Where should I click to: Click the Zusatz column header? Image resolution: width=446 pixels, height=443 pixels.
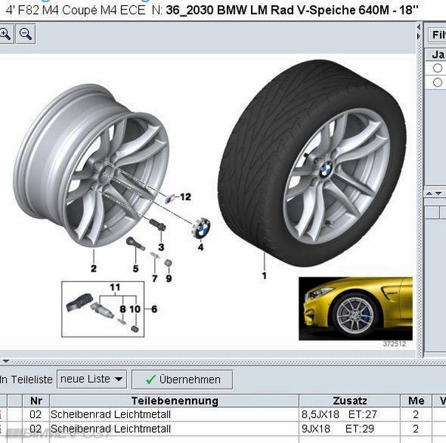350,401
